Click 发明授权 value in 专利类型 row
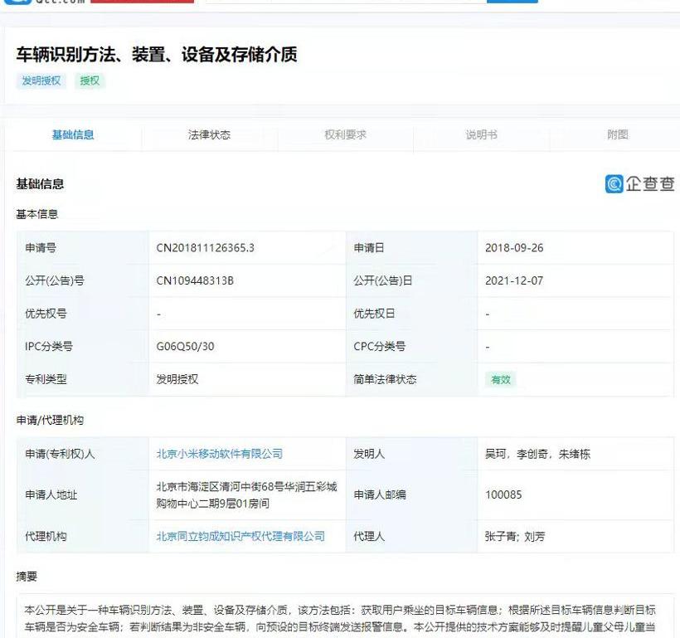This screenshot has width=680, height=638. pos(177,379)
